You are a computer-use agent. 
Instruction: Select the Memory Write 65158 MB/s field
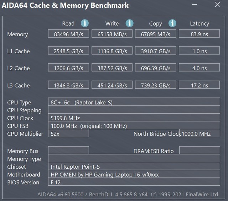[x=112, y=34]
